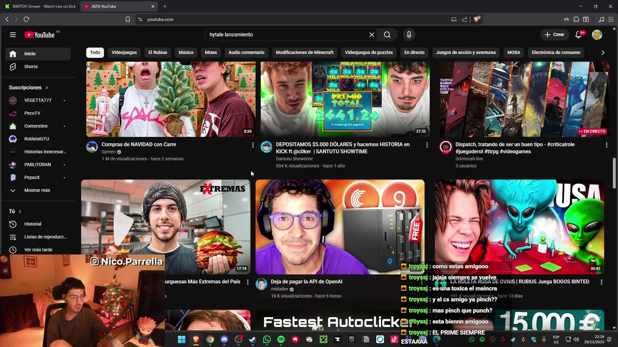Play the SANTUTU SHOWTIME slots thumbnail
Image resolution: width=618 pixels, height=347 pixels.
[x=345, y=99]
